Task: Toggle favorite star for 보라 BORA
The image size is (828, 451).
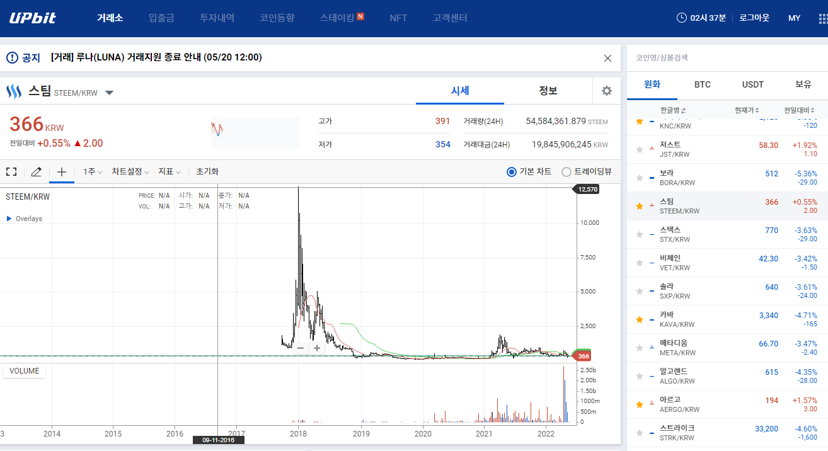Action: [x=640, y=178]
